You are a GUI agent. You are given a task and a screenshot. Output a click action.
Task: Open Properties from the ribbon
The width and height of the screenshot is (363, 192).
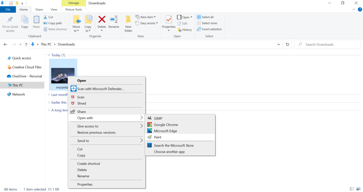[x=169, y=20]
